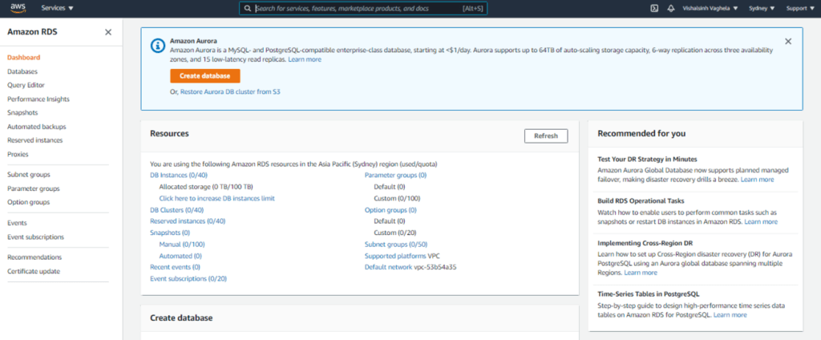Image resolution: width=821 pixels, height=340 pixels.
Task: Open Restore Aurora DB cluster from S3 link
Action: [230, 92]
